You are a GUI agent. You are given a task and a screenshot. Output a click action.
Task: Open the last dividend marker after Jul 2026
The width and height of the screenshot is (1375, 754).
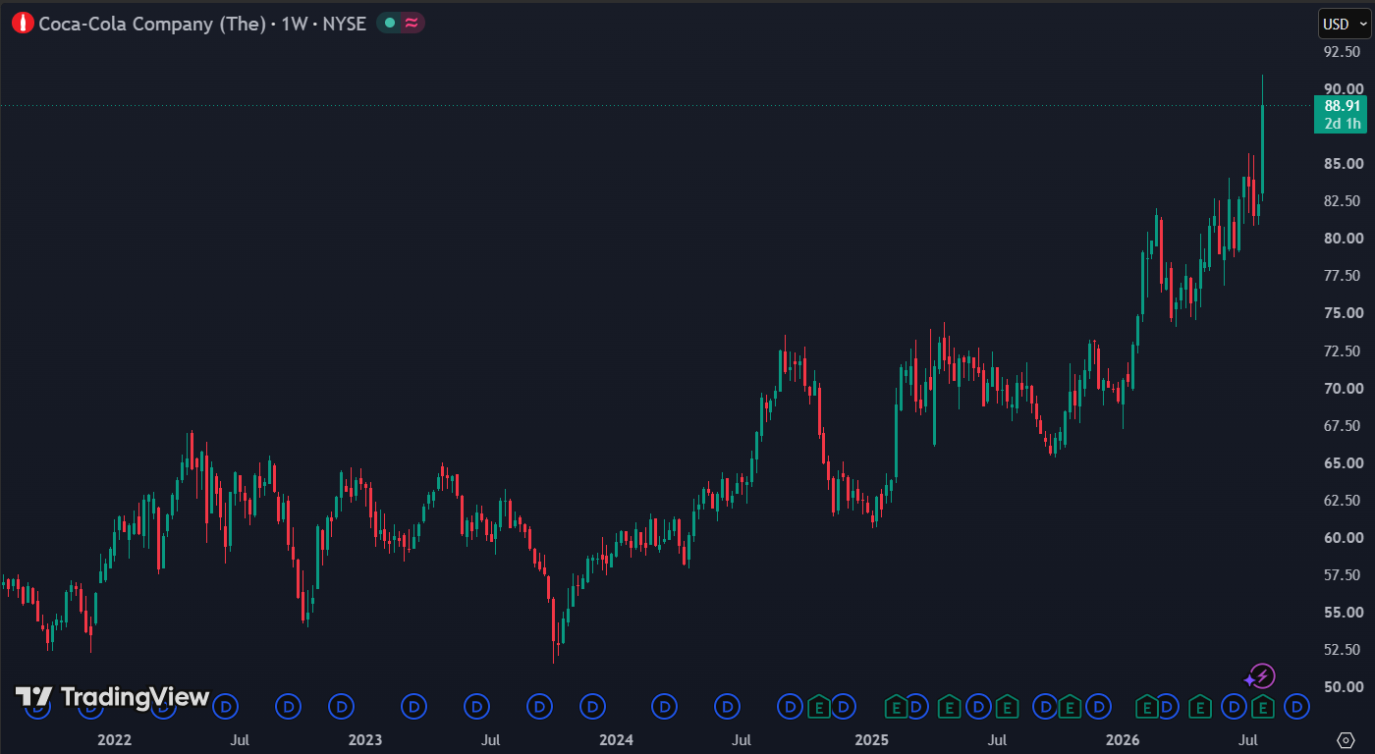(x=1296, y=706)
